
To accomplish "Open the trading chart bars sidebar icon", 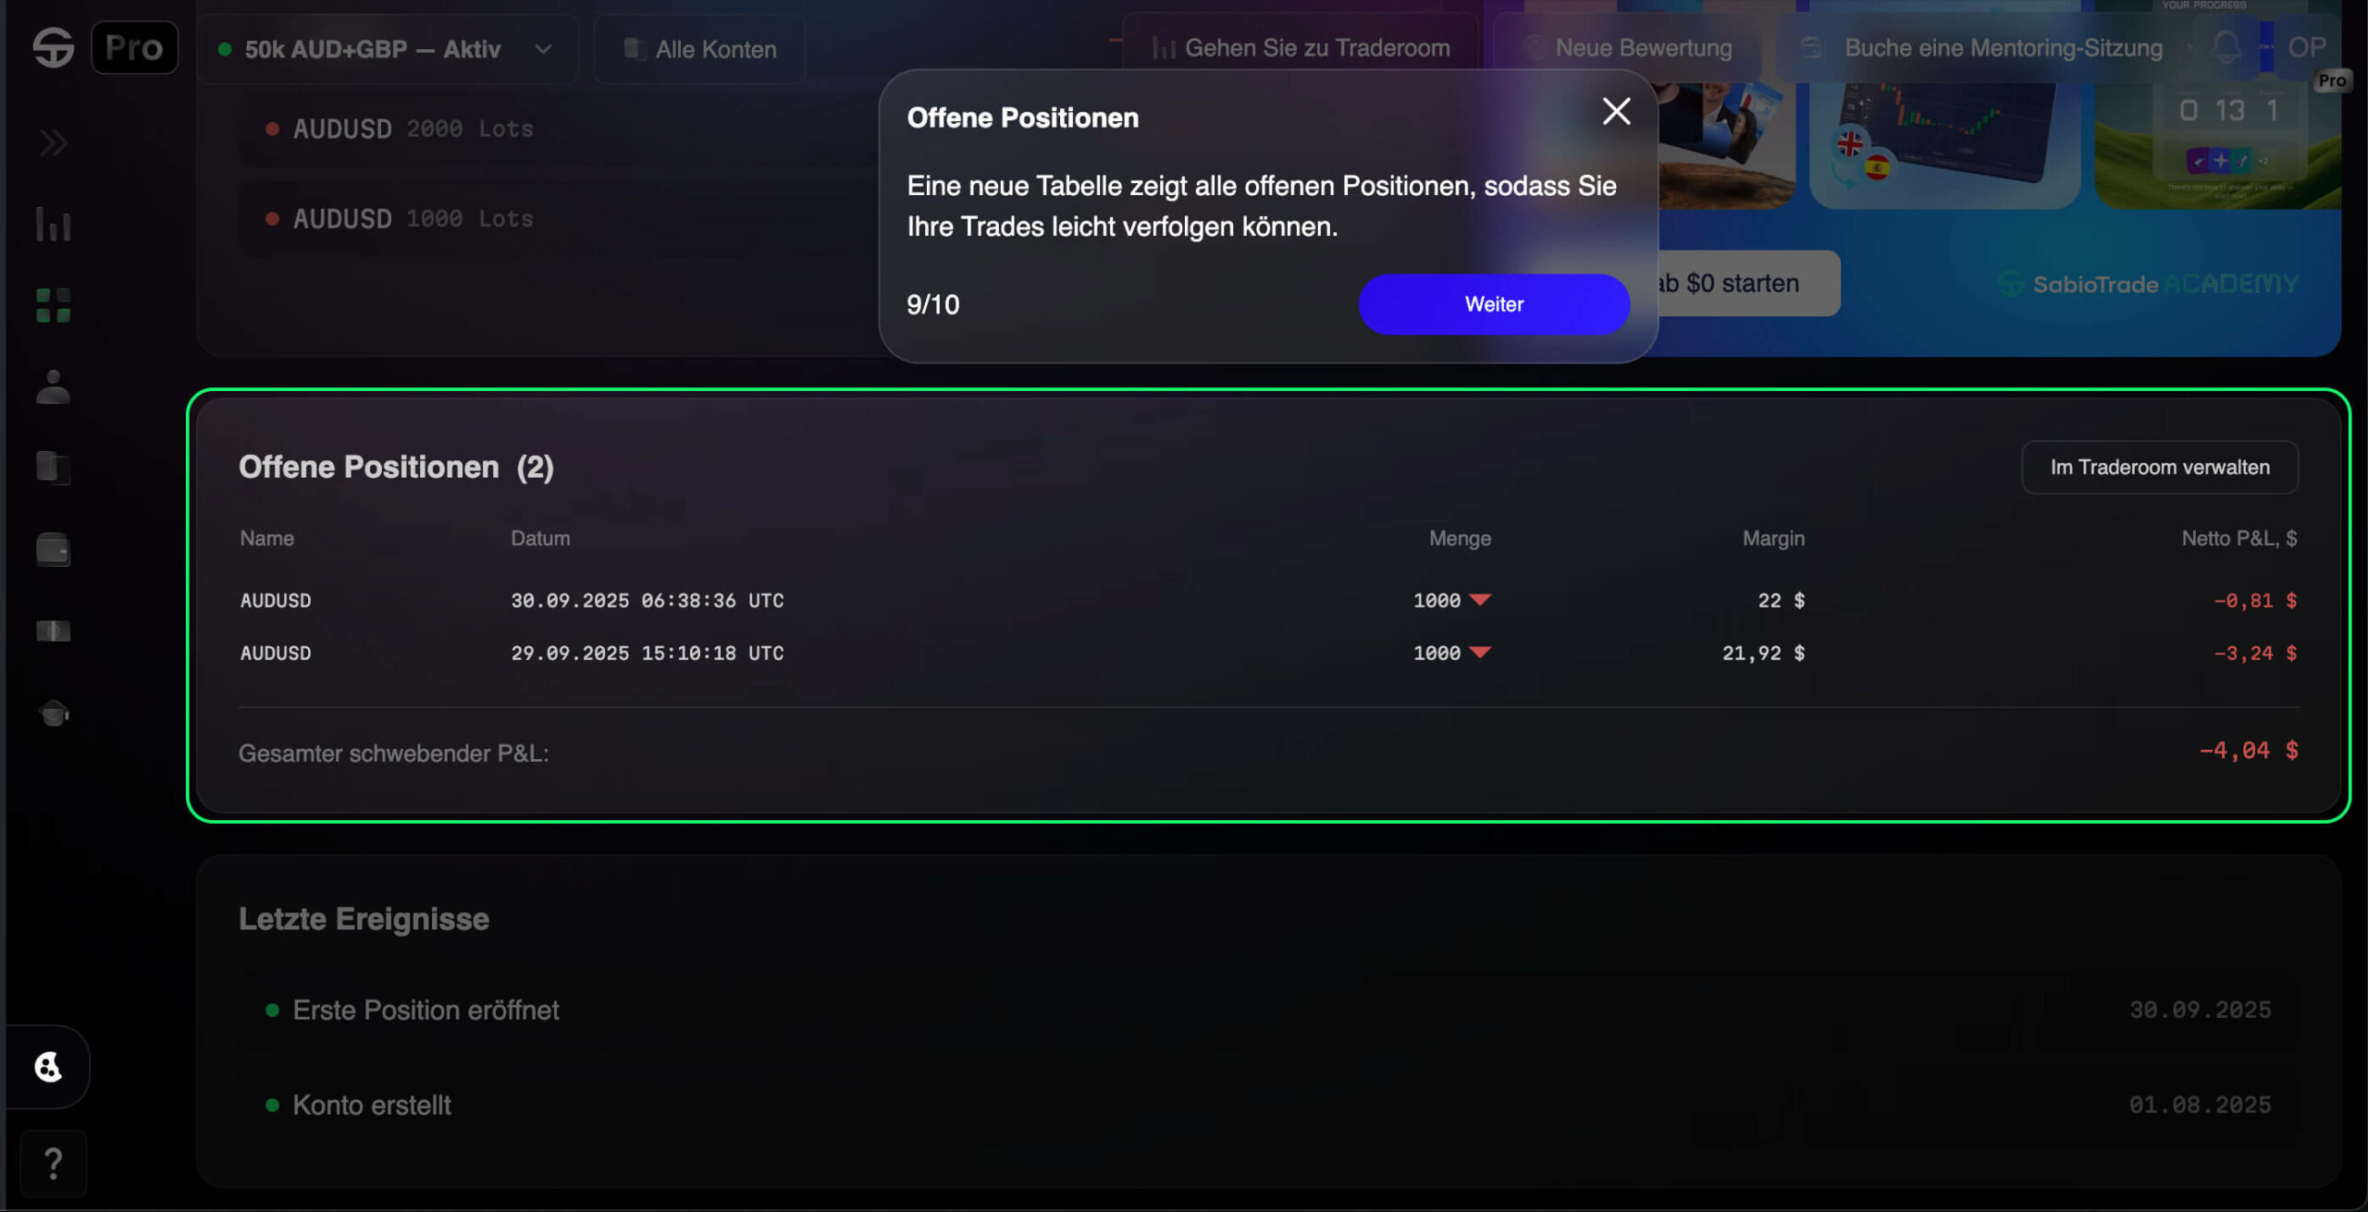I will 53,224.
